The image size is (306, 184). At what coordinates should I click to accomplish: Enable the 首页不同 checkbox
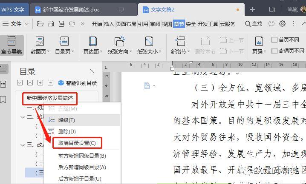274,40
